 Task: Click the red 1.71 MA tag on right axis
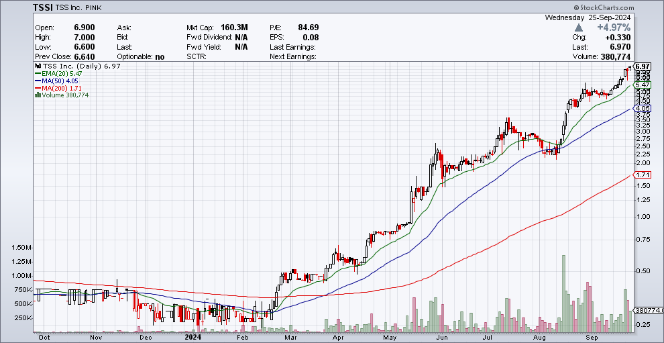pos(643,175)
